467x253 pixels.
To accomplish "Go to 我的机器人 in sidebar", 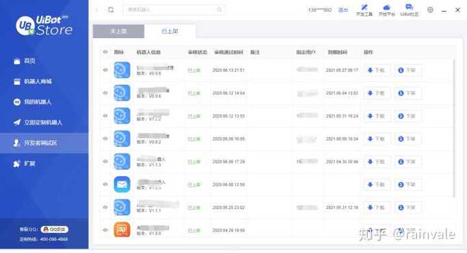I will 32,102.
